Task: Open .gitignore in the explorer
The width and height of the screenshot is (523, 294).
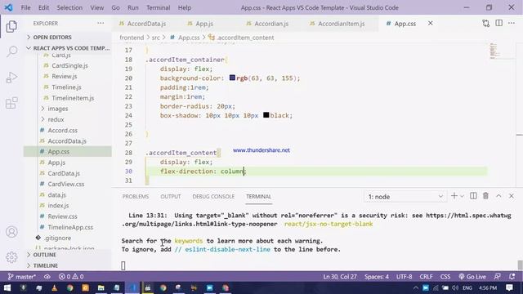Action: pyautogui.click(x=57, y=238)
